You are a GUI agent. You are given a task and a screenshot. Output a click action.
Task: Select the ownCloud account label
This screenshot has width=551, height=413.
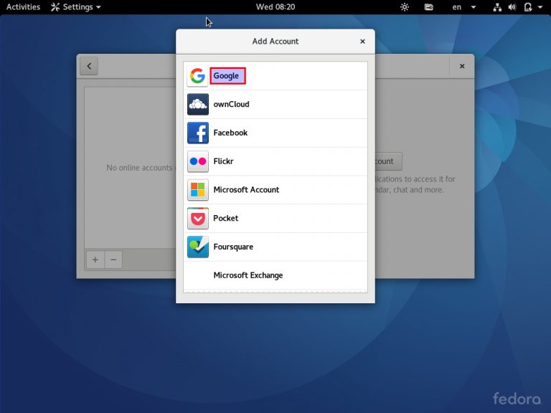pyautogui.click(x=231, y=104)
